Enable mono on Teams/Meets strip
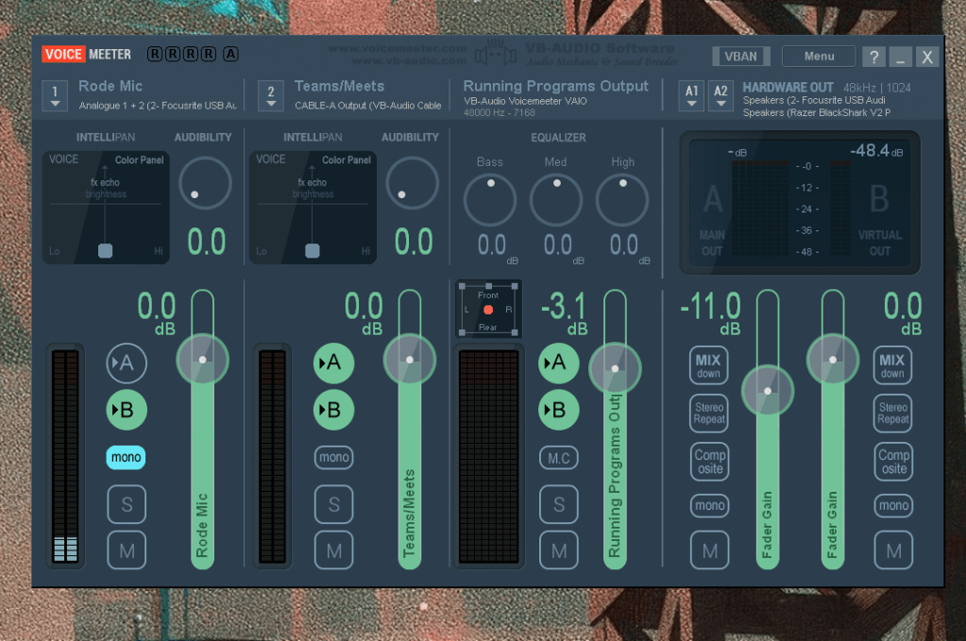Image resolution: width=966 pixels, height=641 pixels. click(x=334, y=458)
